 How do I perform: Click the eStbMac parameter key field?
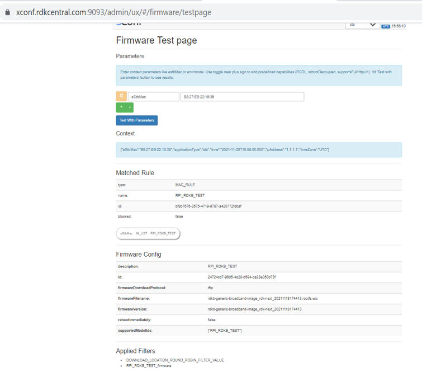pos(153,97)
